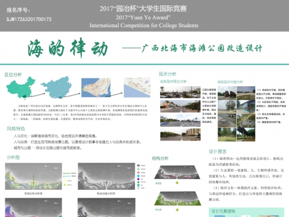Screen dimensions: 289x217
Task: Click the surrounding analysis description beside street photos
Action: click(x=209, y=106)
